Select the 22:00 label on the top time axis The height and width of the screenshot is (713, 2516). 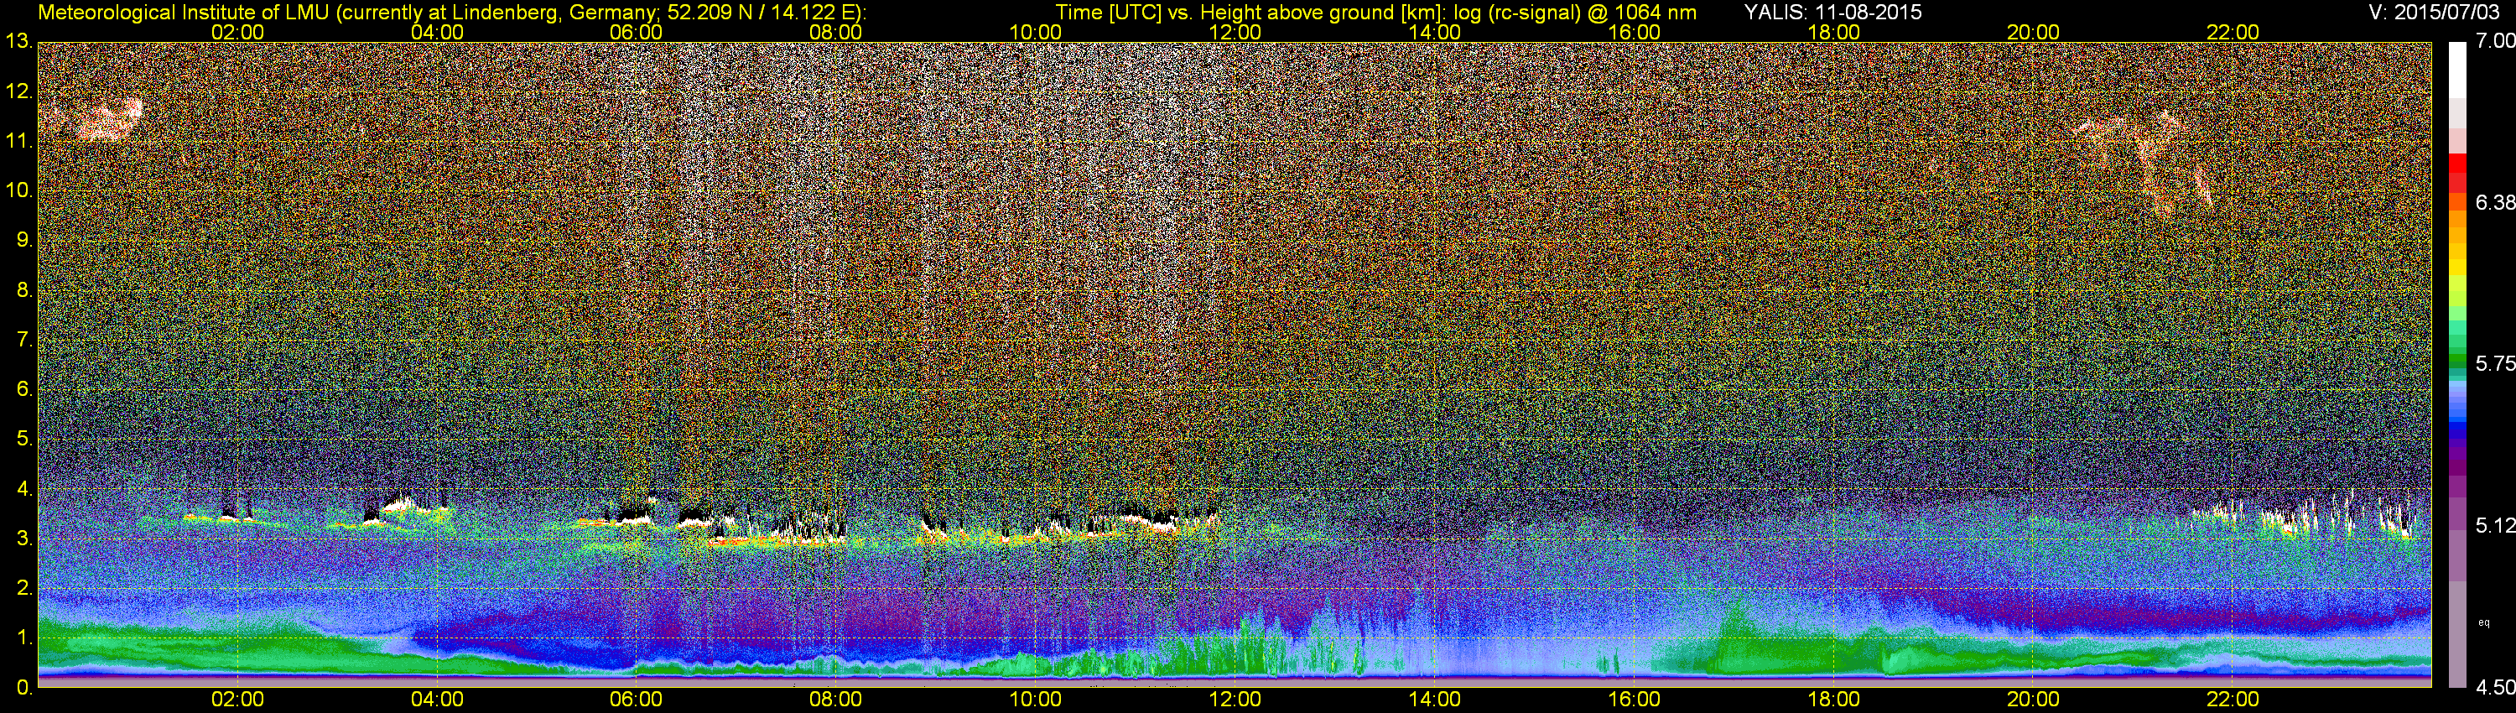coord(2233,32)
